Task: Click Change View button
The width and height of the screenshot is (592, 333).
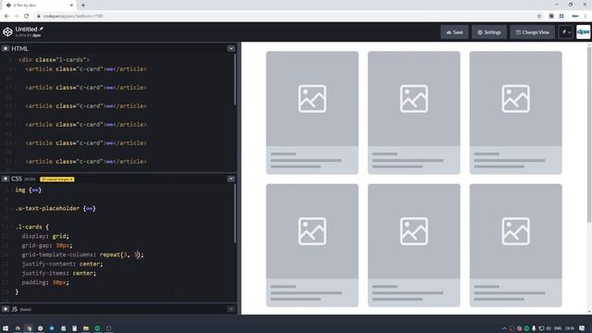Action: (x=533, y=32)
